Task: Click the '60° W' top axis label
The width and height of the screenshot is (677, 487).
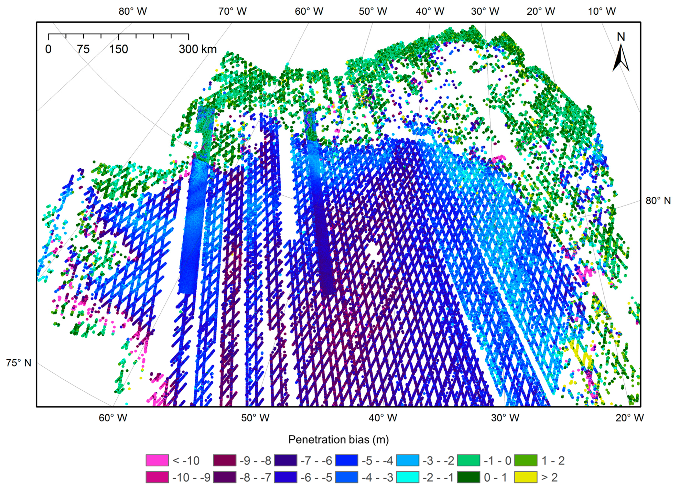Action: point(309,11)
